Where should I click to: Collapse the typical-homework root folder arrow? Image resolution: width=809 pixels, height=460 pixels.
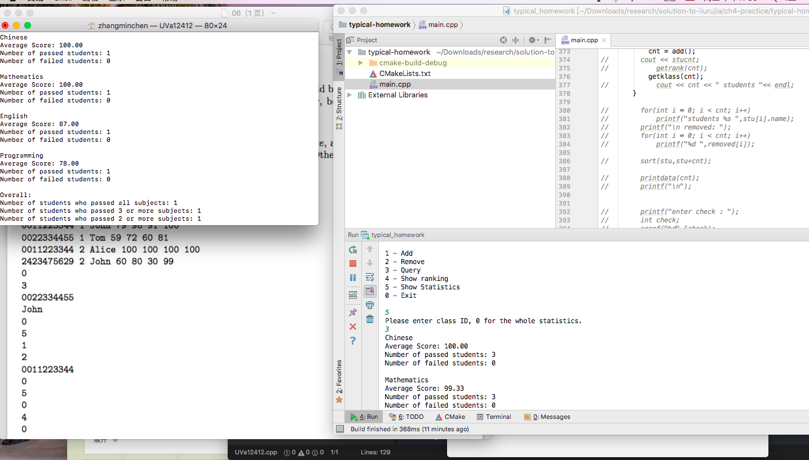(350, 52)
